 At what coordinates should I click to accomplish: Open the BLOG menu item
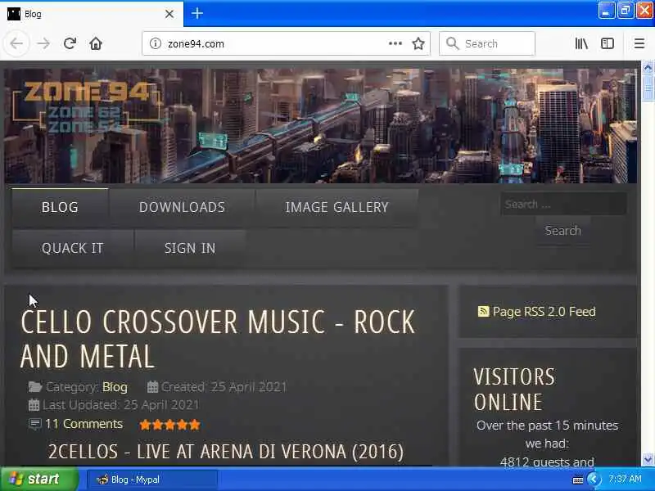click(60, 207)
